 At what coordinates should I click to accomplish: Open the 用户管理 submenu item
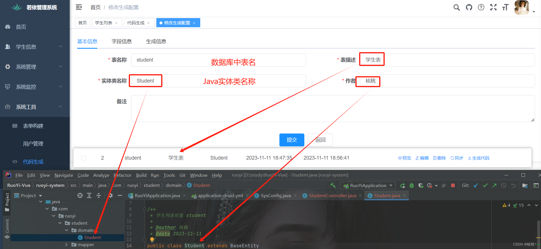(35, 144)
